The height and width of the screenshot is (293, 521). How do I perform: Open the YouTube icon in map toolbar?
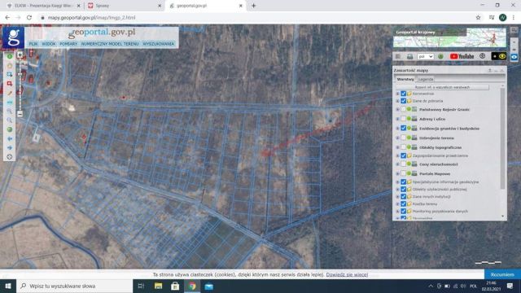[462, 56]
